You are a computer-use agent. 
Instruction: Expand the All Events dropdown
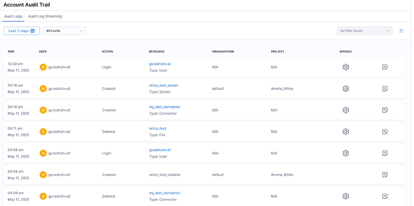[x=64, y=31]
